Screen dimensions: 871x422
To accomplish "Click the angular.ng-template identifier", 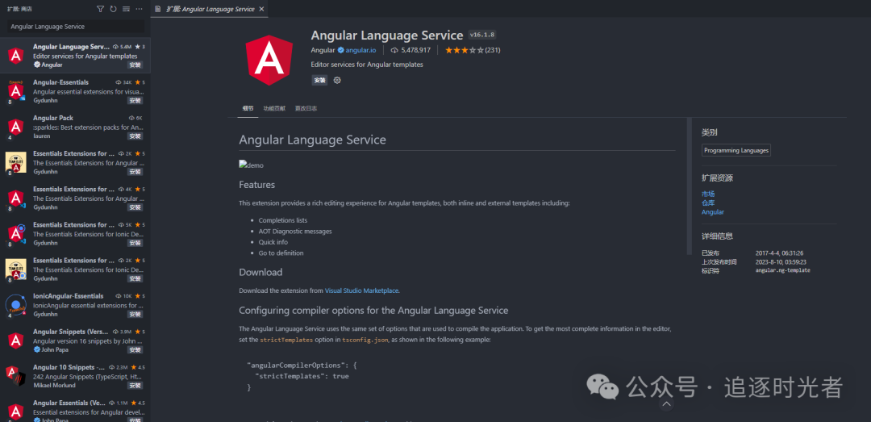I will [782, 270].
